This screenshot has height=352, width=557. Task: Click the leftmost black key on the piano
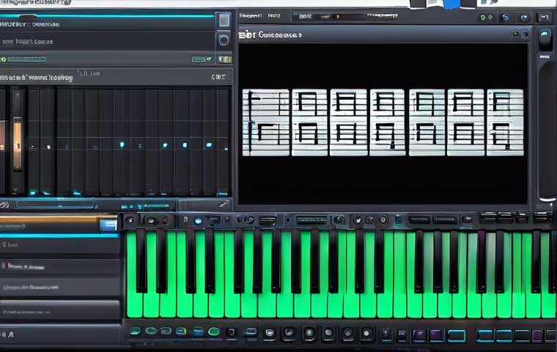(x=141, y=260)
